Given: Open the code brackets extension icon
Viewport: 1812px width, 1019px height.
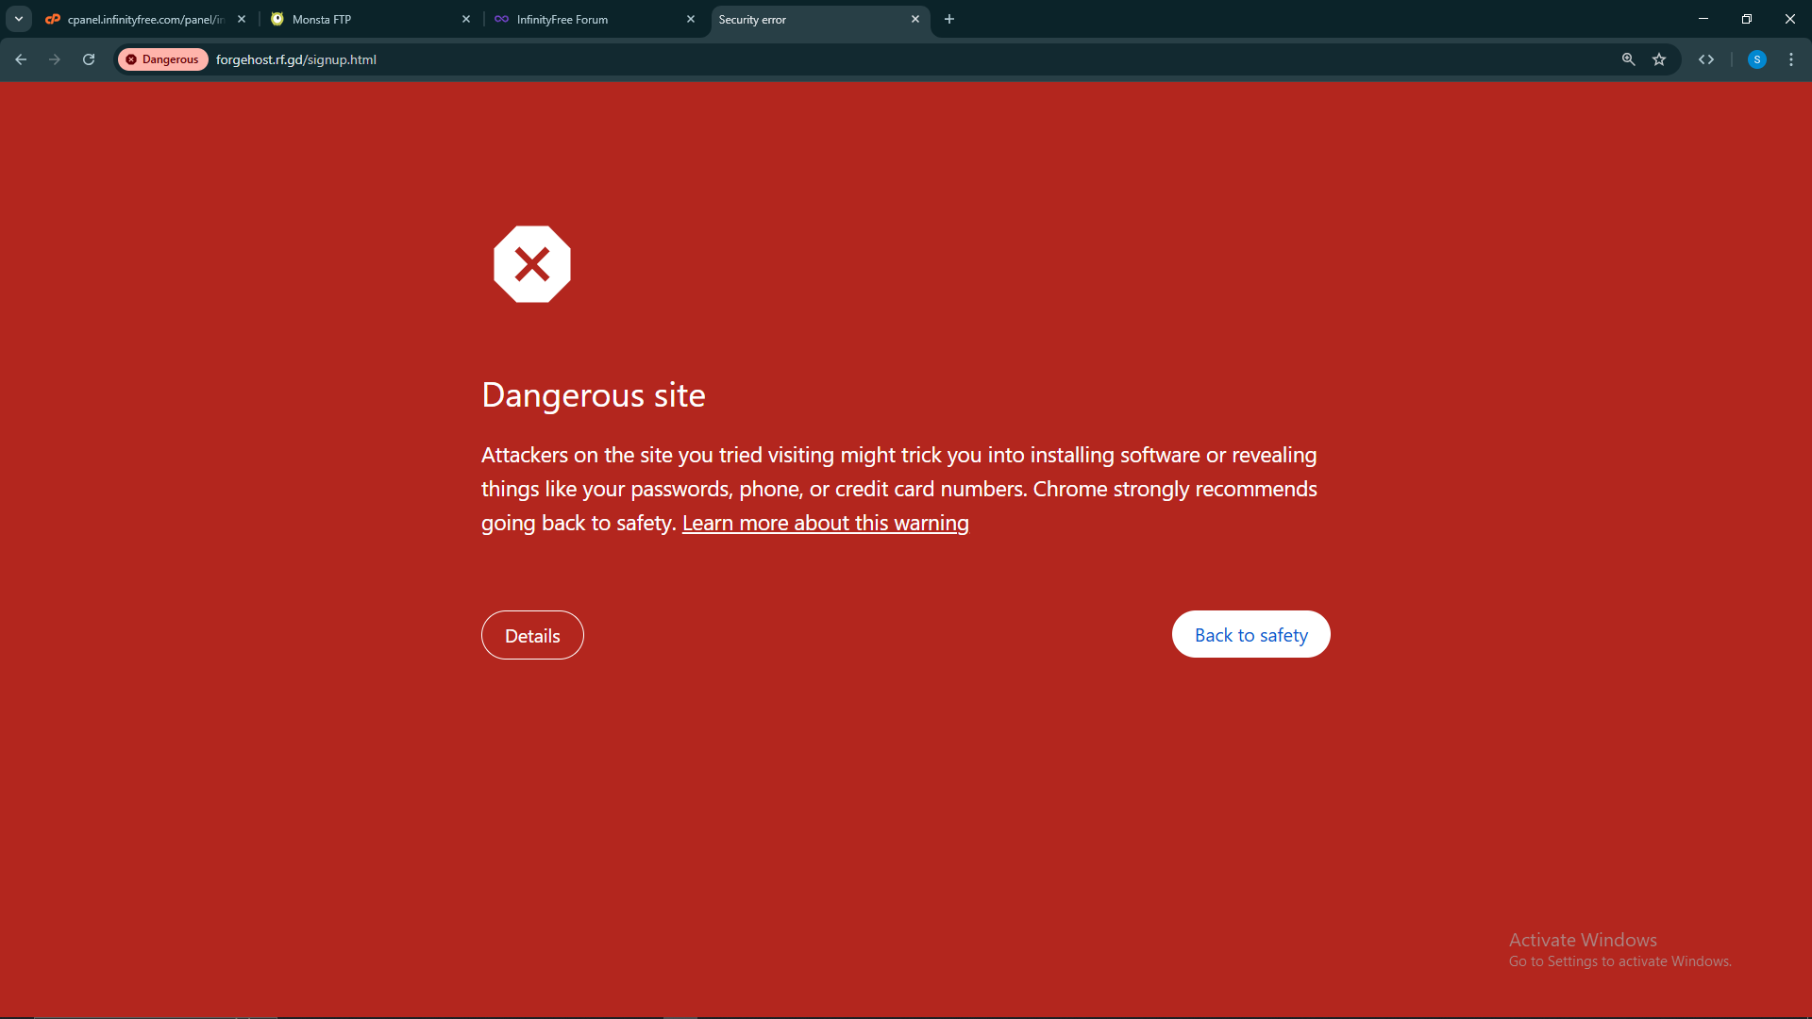Looking at the screenshot, I should pyautogui.click(x=1706, y=59).
